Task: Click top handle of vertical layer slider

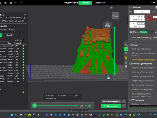Action: click(114, 28)
